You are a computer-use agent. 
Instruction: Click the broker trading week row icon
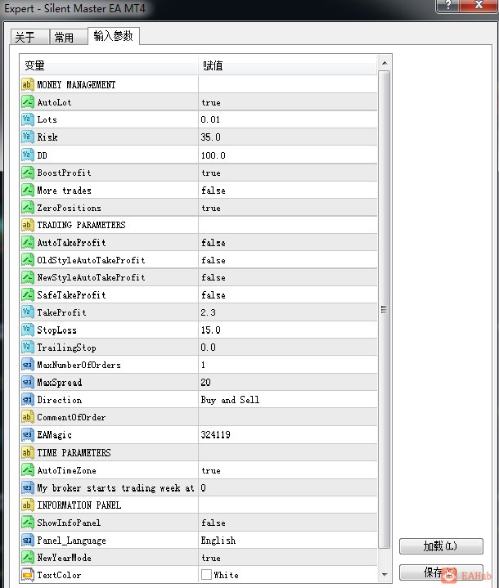[27, 488]
